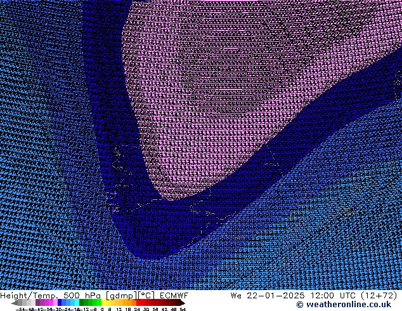
Task: Click the '[°C]' unit label
Action: 146,296
